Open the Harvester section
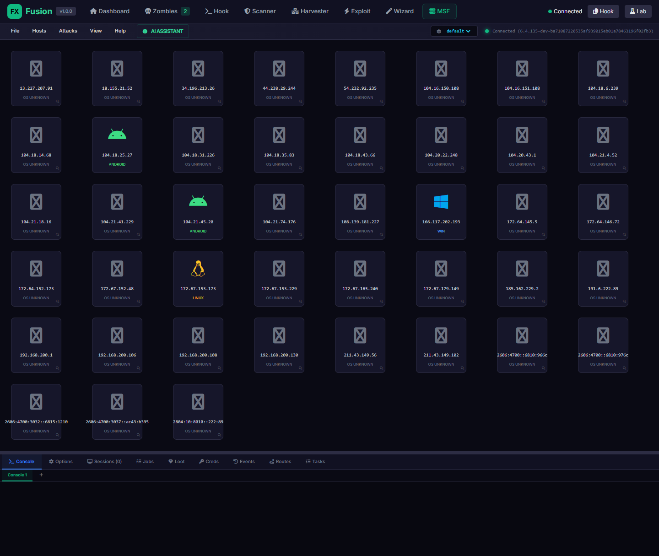Screen dimensions: 659x556 coord(310,11)
